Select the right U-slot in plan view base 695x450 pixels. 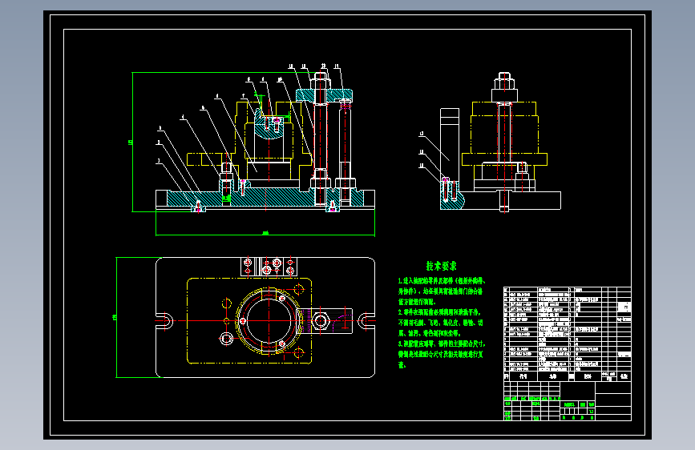click(366, 320)
